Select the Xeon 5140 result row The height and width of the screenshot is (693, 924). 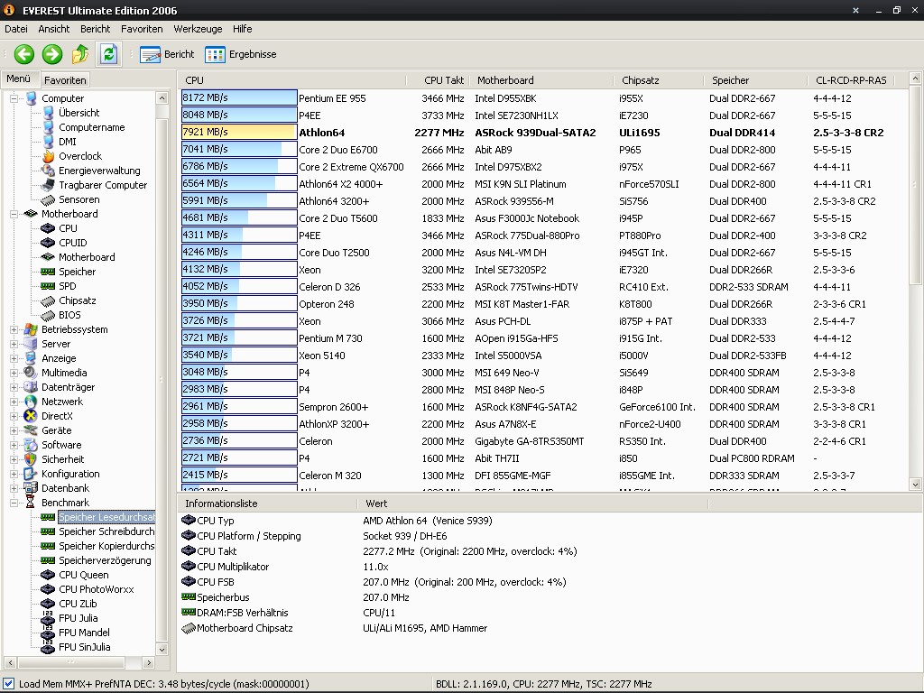(x=542, y=356)
